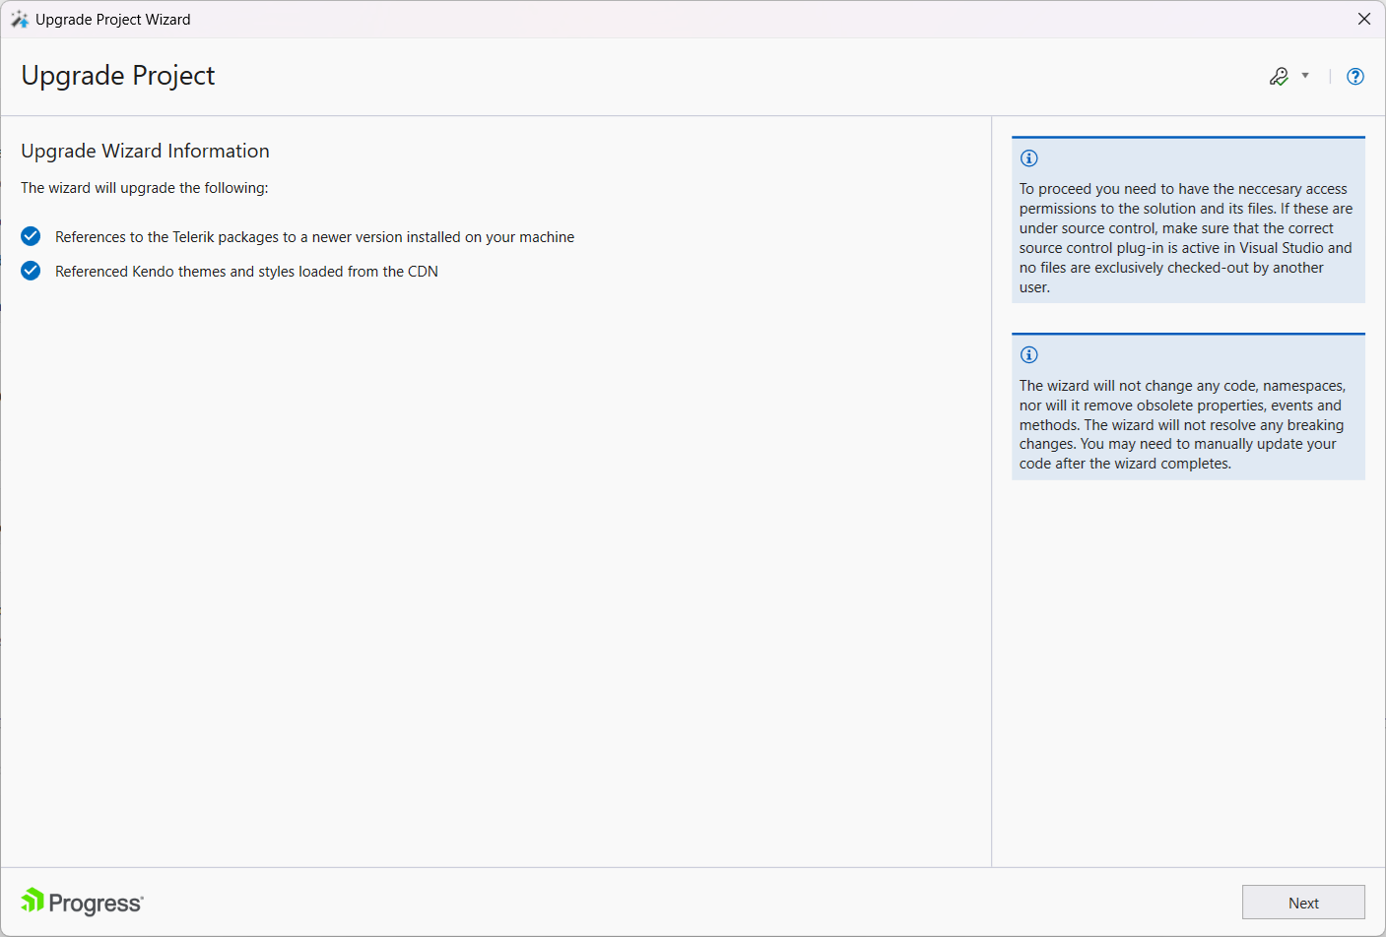Viewport: 1386px width, 937px height.
Task: Click "References to the Telerik packages" text line
Action: [x=314, y=237]
